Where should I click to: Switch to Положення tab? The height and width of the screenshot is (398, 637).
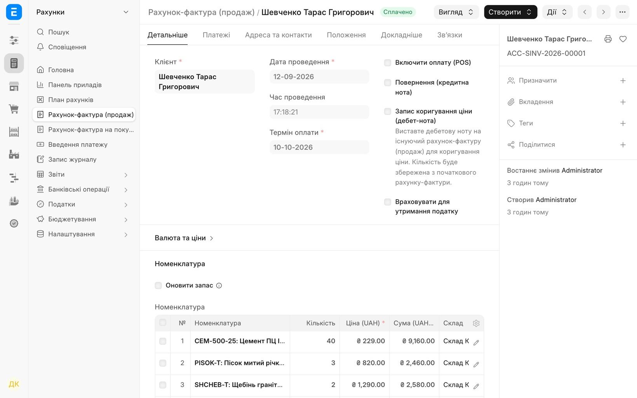(x=346, y=35)
